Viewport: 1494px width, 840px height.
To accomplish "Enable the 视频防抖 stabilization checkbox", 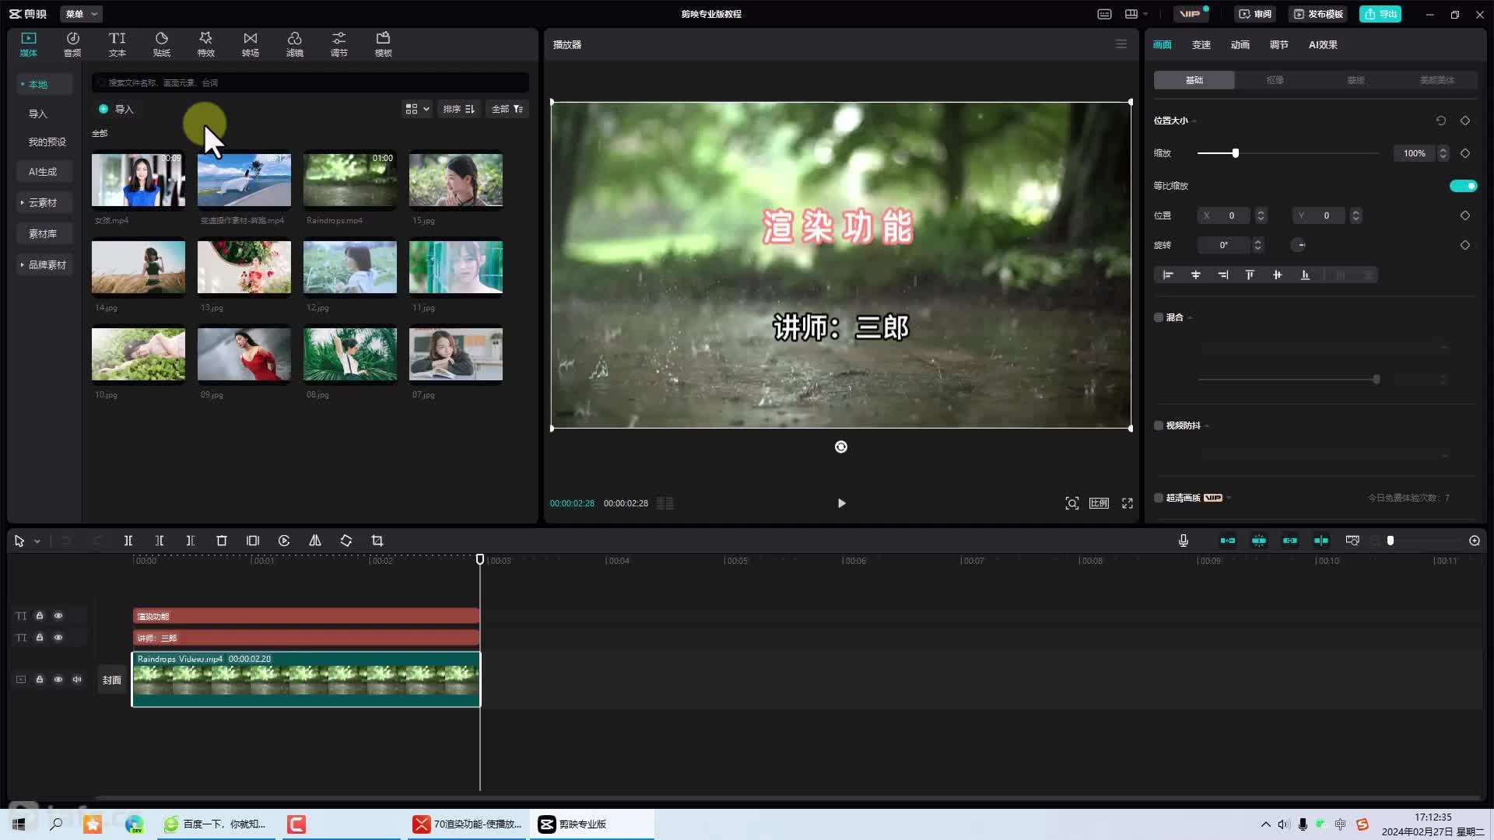I will tap(1159, 425).
